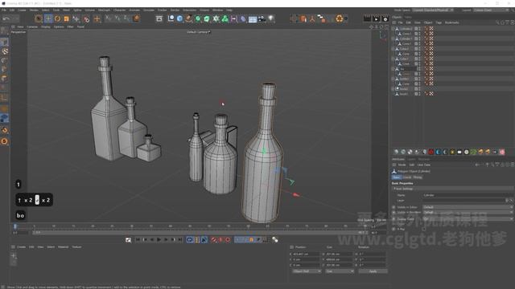Activate the Scale tool in the top toolbar
Image resolution: width=515 pixels, height=289 pixels.
tap(66, 18)
